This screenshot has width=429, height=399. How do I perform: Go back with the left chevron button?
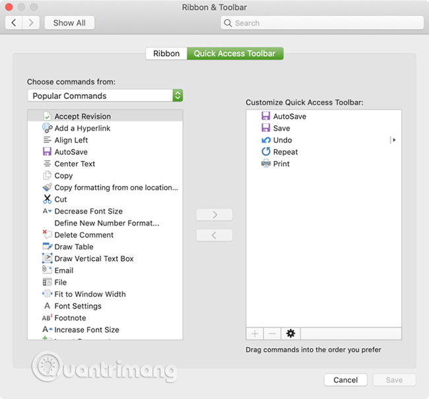15,23
